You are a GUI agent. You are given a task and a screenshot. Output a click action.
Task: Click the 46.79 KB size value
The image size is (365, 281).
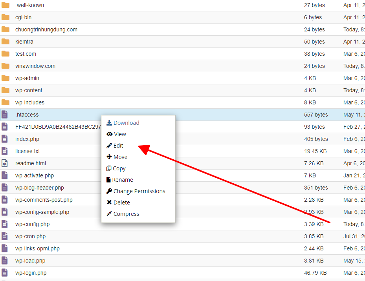(315, 273)
